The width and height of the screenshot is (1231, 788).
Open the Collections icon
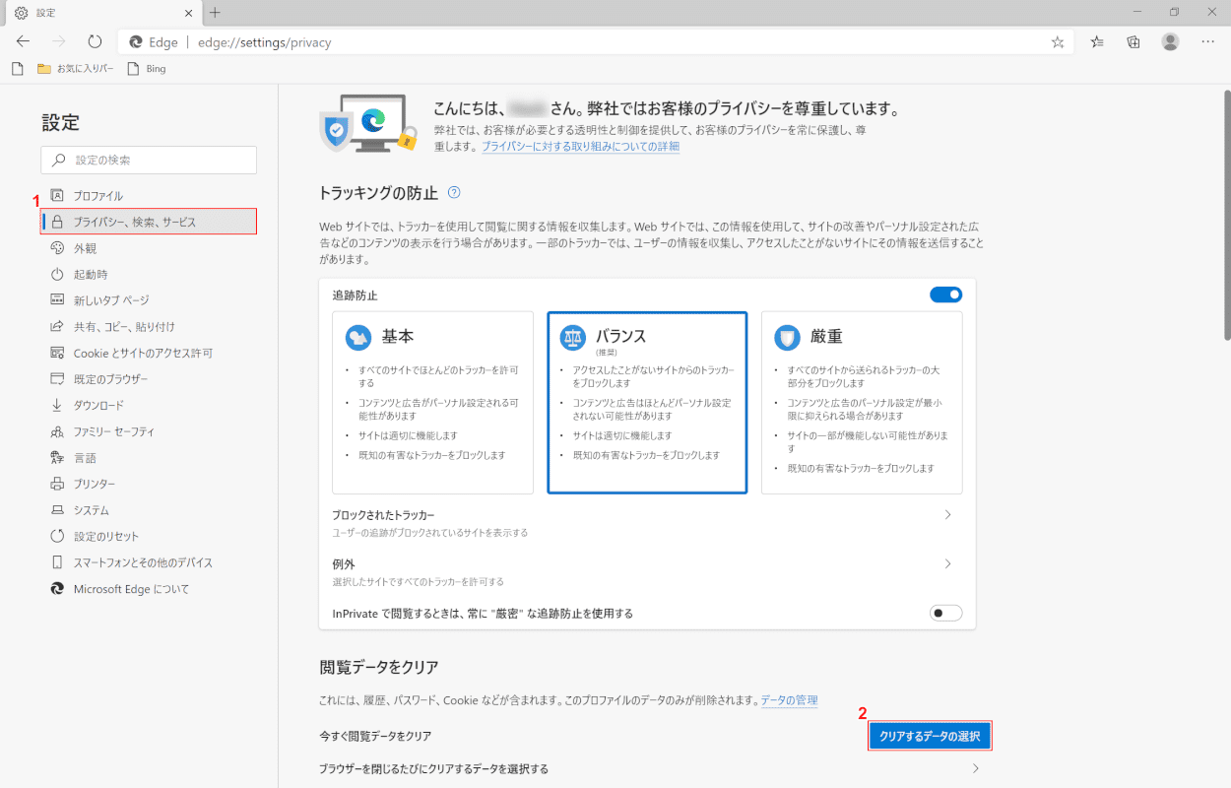coord(1134,41)
